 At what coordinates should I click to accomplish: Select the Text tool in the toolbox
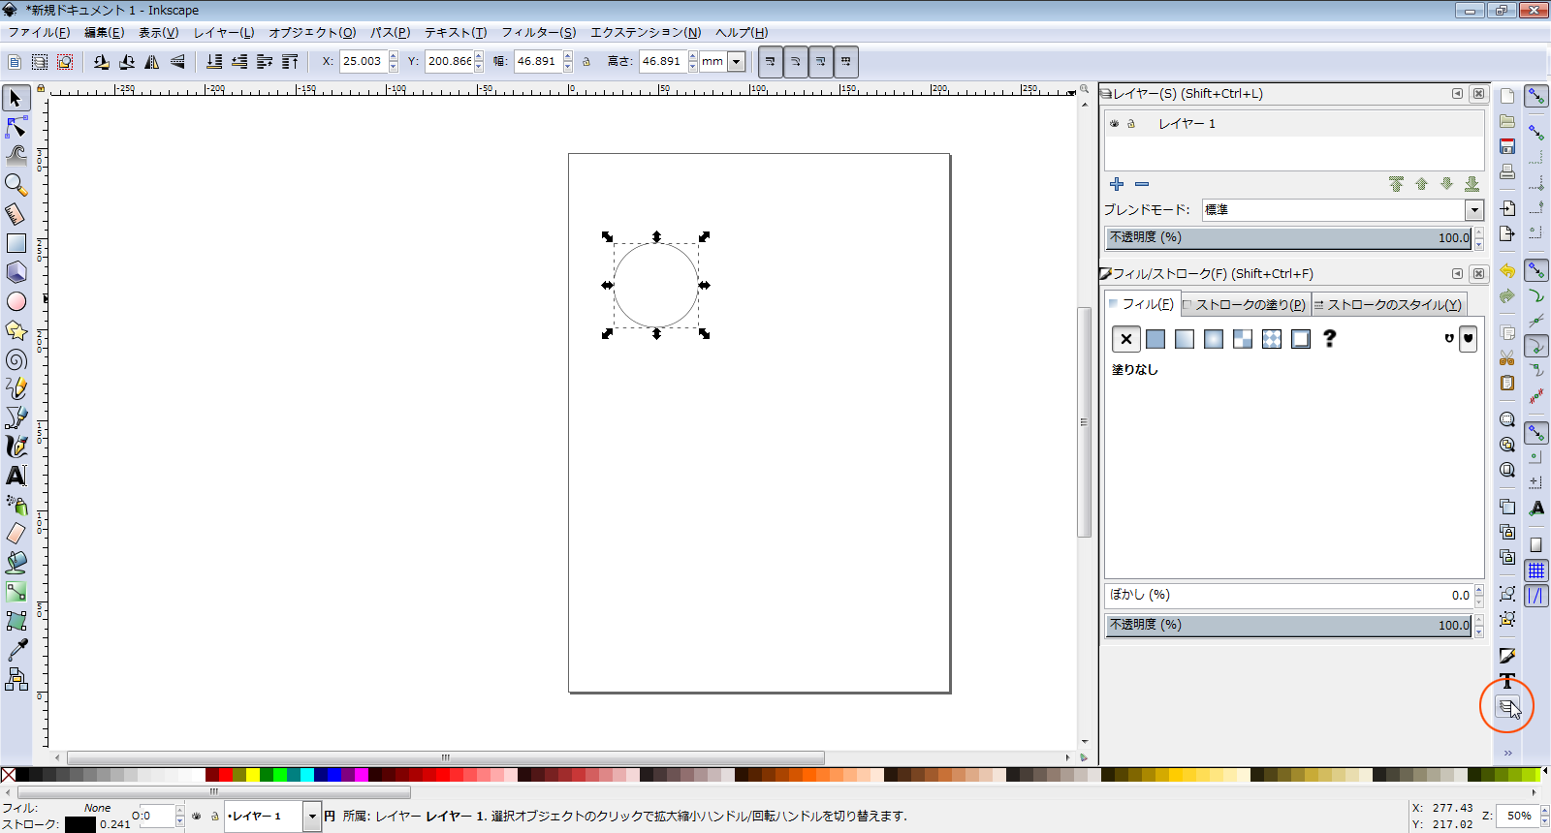click(x=16, y=476)
